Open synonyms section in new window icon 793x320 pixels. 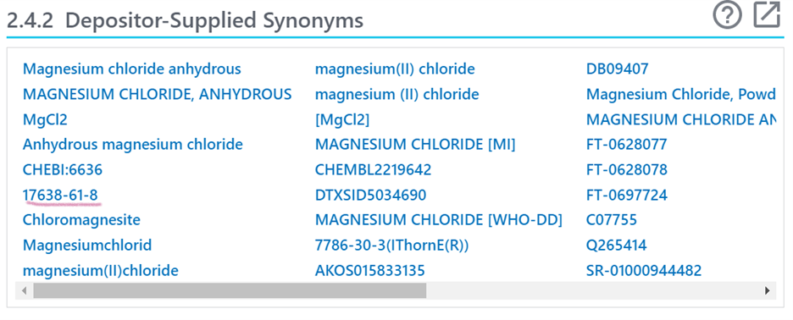768,15
